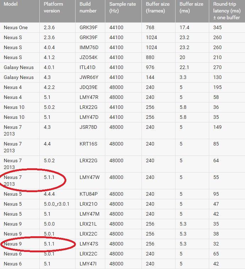Click build number LRX21O

click(x=88, y=204)
